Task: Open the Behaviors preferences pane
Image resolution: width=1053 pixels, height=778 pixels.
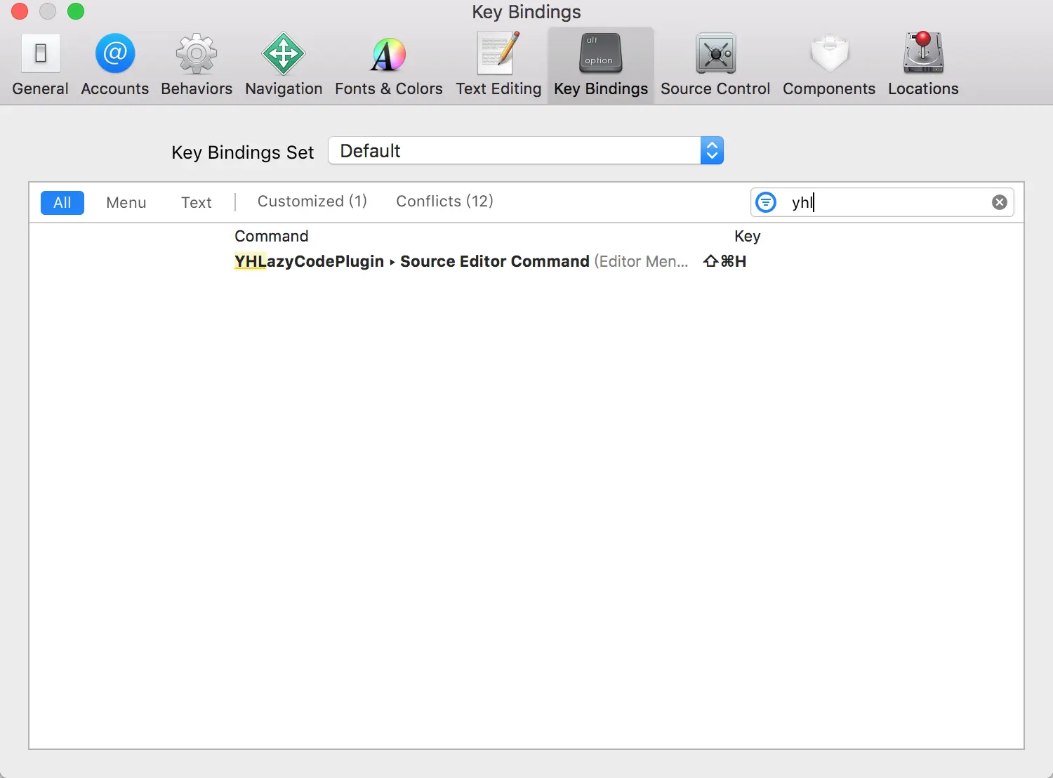Action: tap(197, 65)
